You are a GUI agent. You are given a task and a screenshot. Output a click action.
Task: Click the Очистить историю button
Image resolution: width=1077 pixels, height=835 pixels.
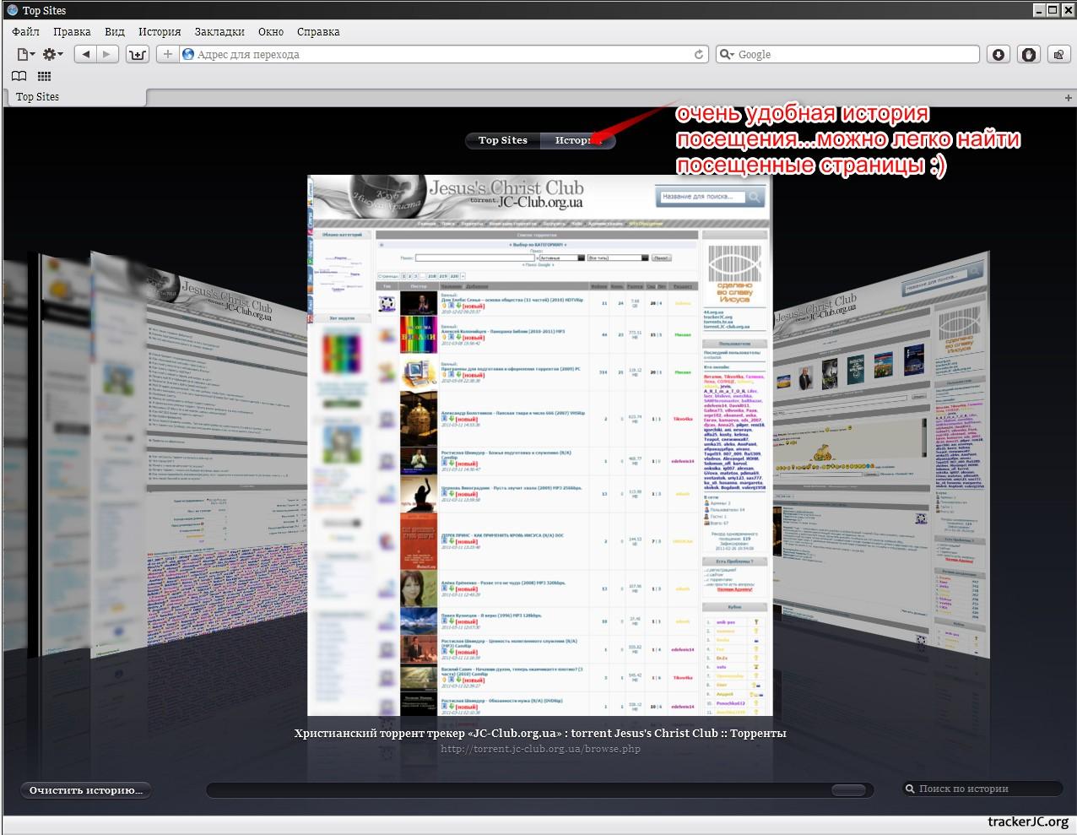click(85, 790)
